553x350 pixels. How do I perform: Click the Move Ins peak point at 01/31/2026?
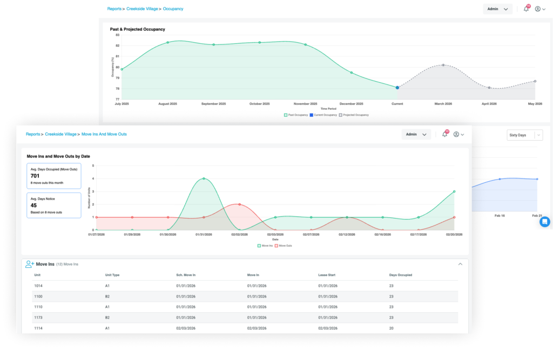tap(204, 179)
